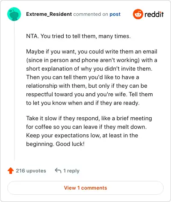Viewport: 171px width, 202px height.
Task: Click the paragraph starting "Maybe if you want"
Action: pyautogui.click(x=91, y=77)
